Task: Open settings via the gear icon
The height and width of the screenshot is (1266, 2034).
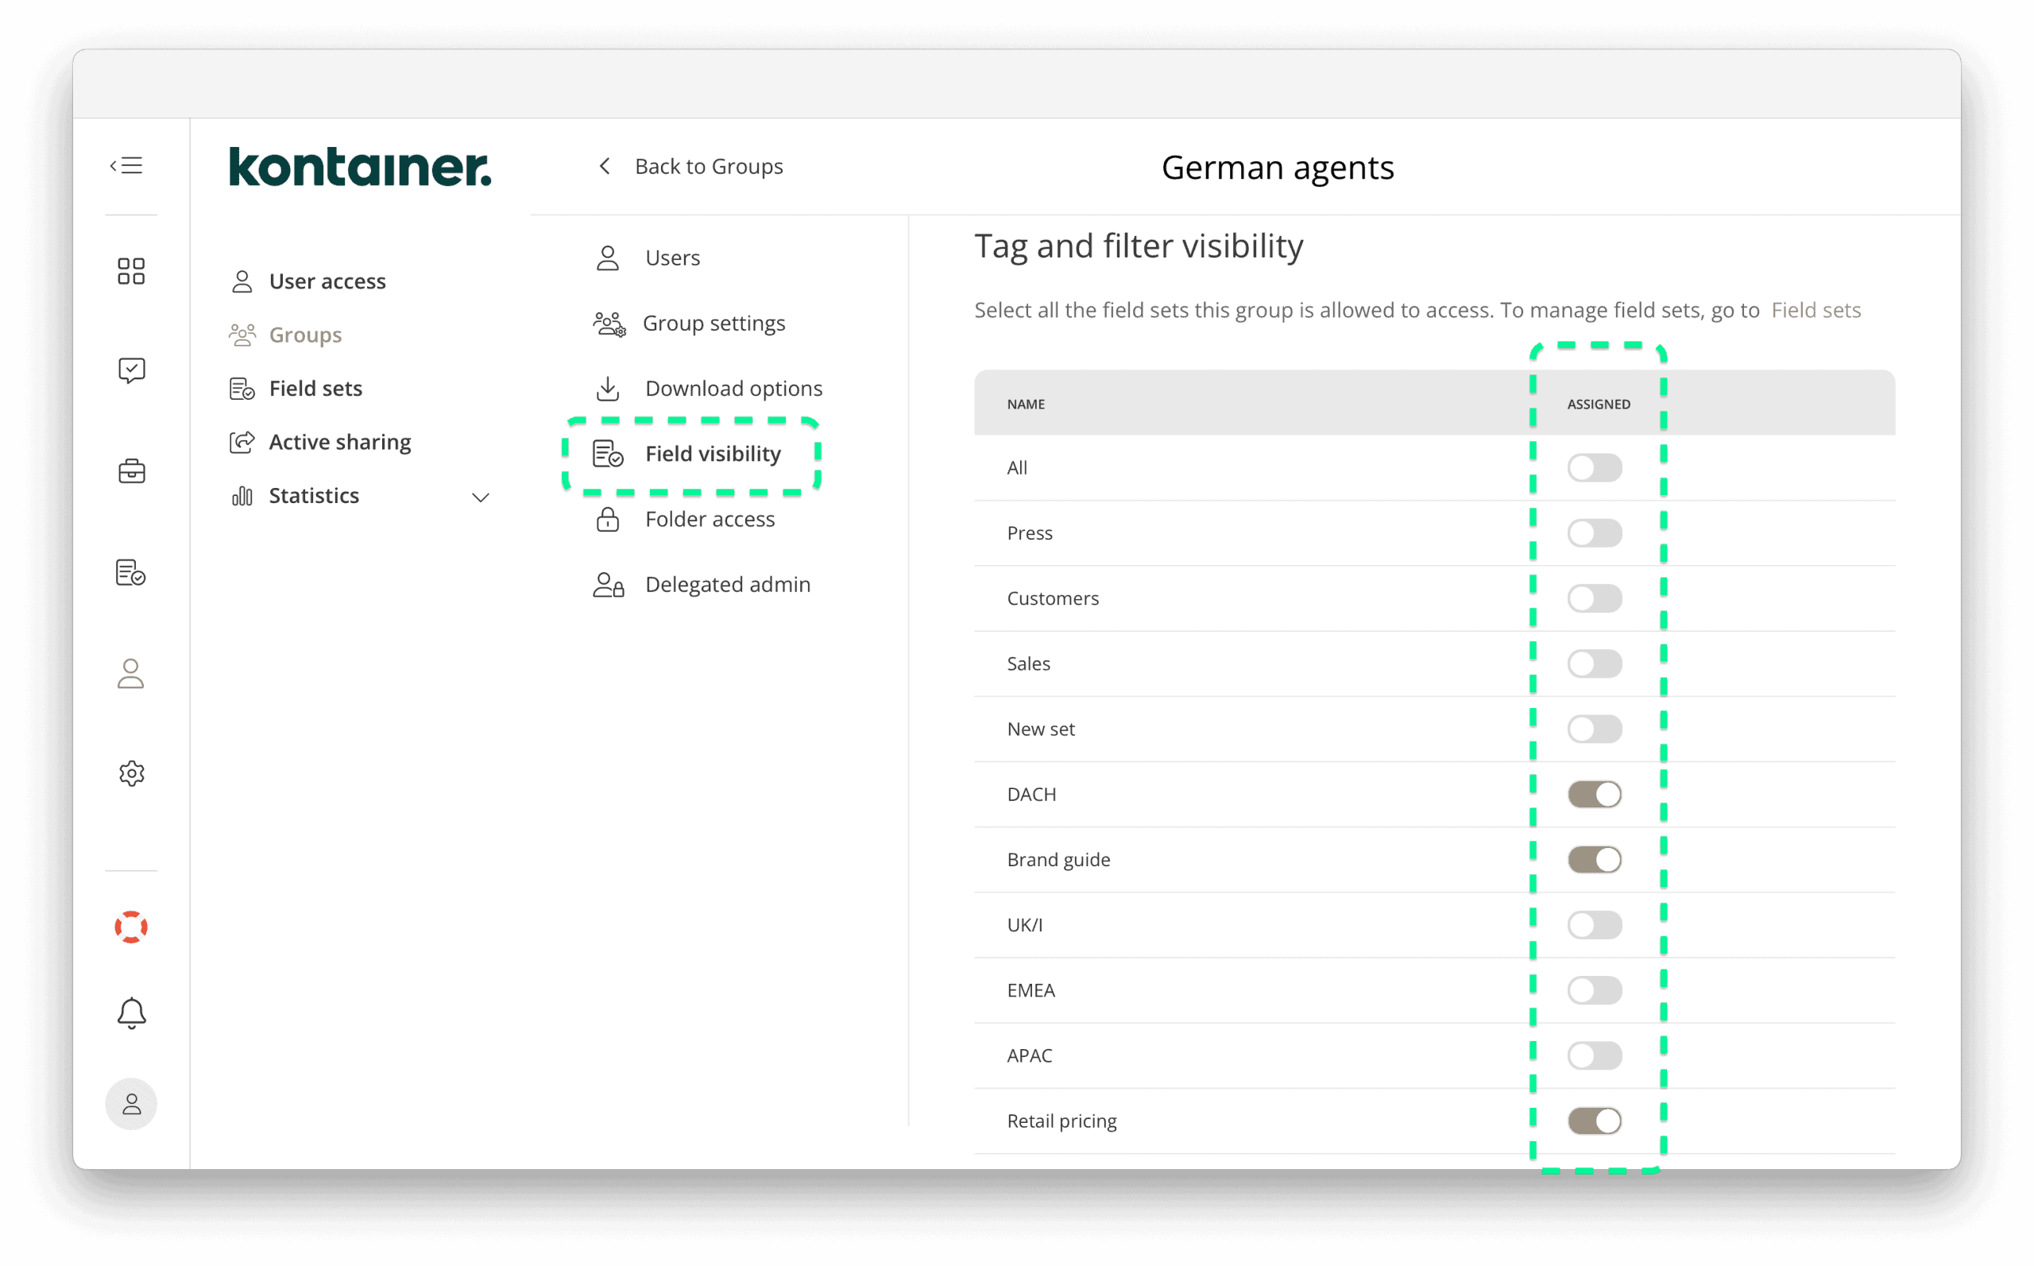Action: pyautogui.click(x=130, y=774)
